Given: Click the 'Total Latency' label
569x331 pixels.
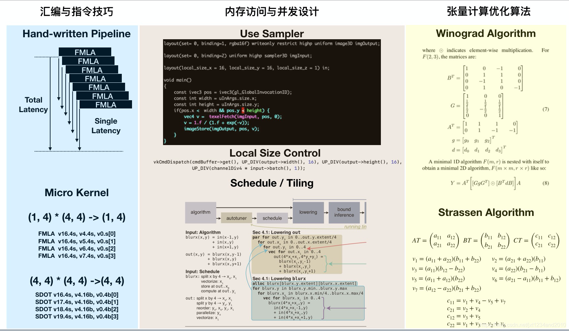Looking at the screenshot, I should pyautogui.click(x=33, y=105).
